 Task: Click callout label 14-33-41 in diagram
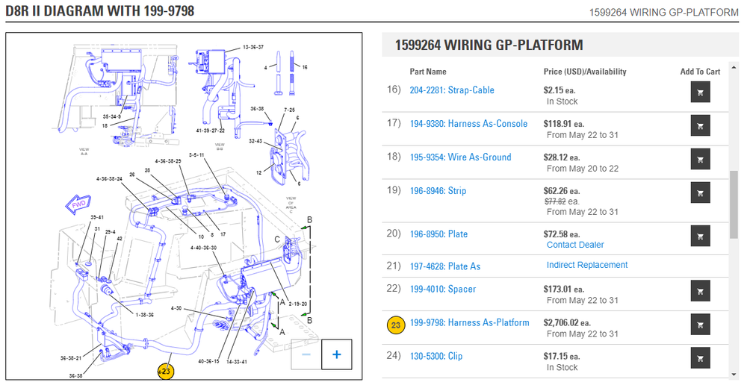237,362
